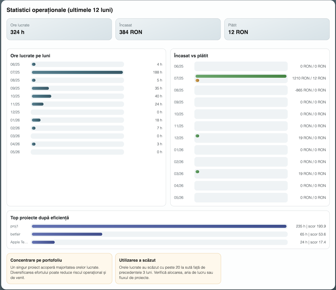Click "19 RON / 0 RON" in the 12/25 row
Image resolution: width=336 pixels, height=290 pixels.
click(312, 138)
